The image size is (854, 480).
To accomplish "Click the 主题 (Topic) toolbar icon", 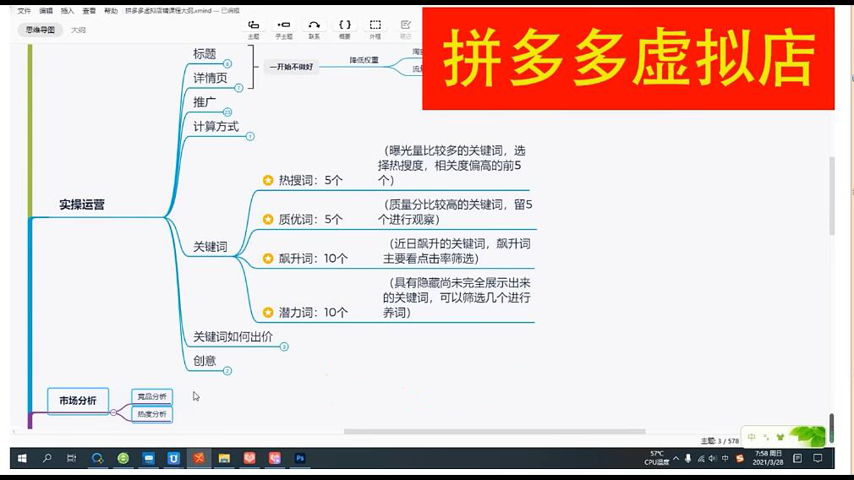I will click(x=254, y=27).
